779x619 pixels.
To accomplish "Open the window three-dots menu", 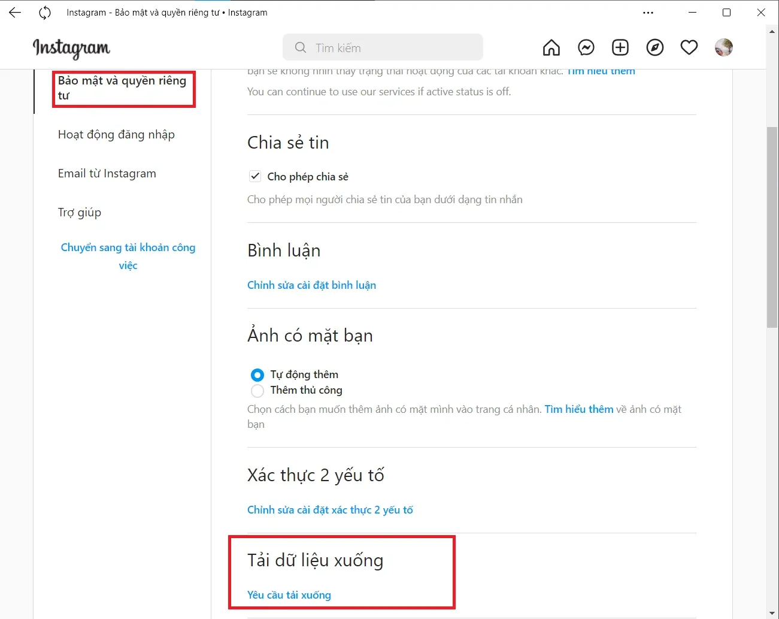I will 648,13.
